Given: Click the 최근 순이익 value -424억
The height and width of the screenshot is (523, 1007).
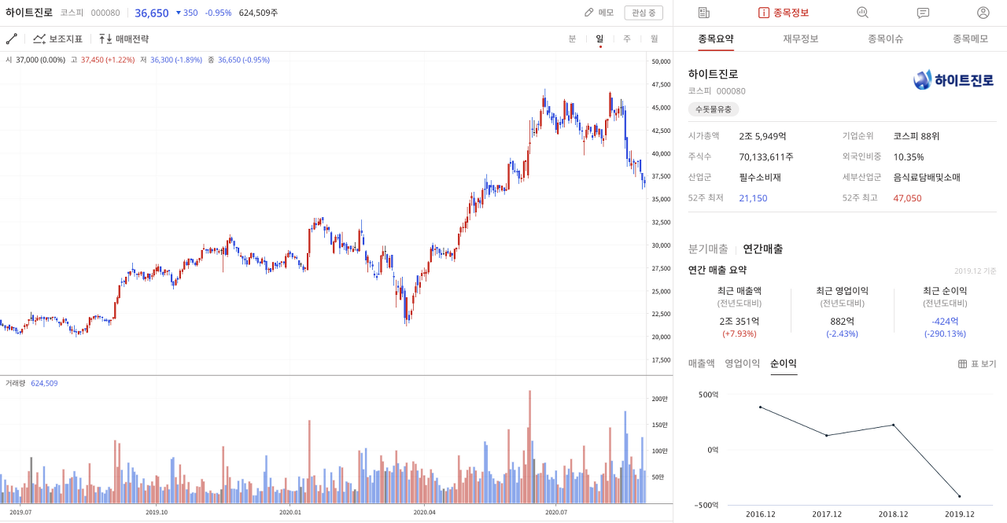Looking at the screenshot, I should 945,321.
